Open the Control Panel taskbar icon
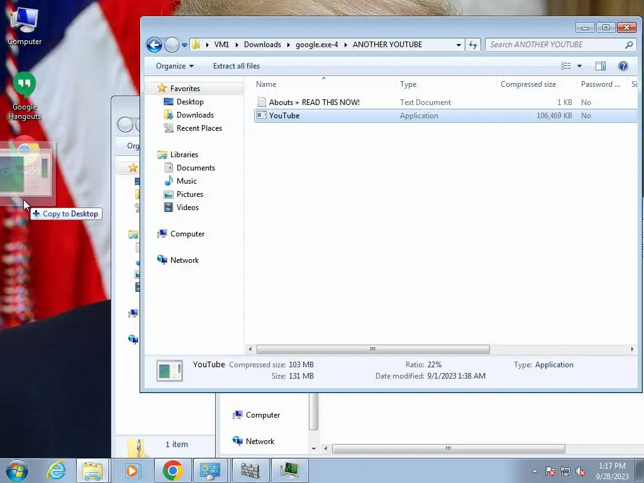644x483 pixels. point(210,470)
